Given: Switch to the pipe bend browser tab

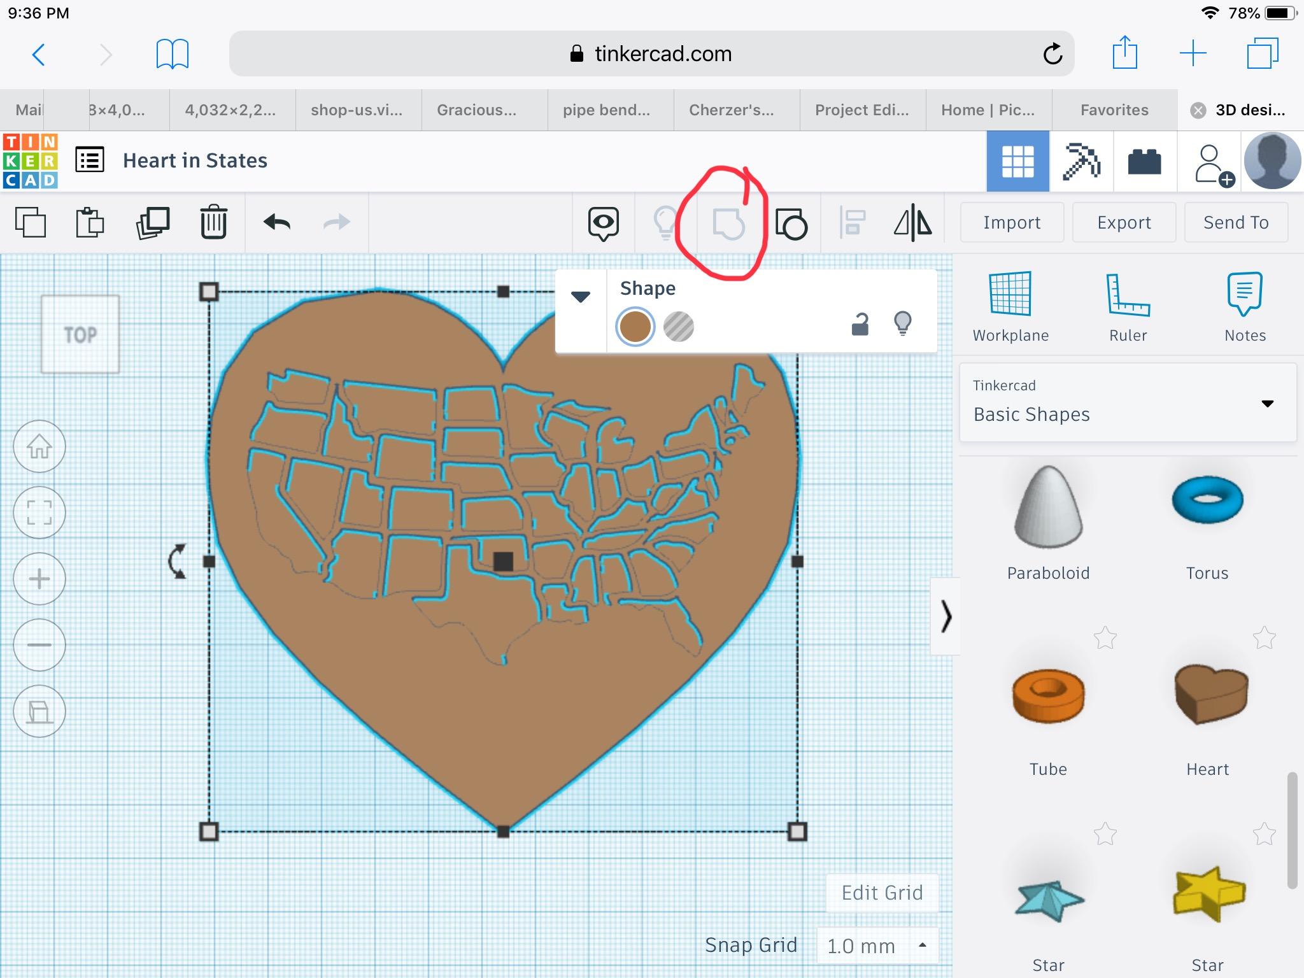Looking at the screenshot, I should [x=606, y=110].
